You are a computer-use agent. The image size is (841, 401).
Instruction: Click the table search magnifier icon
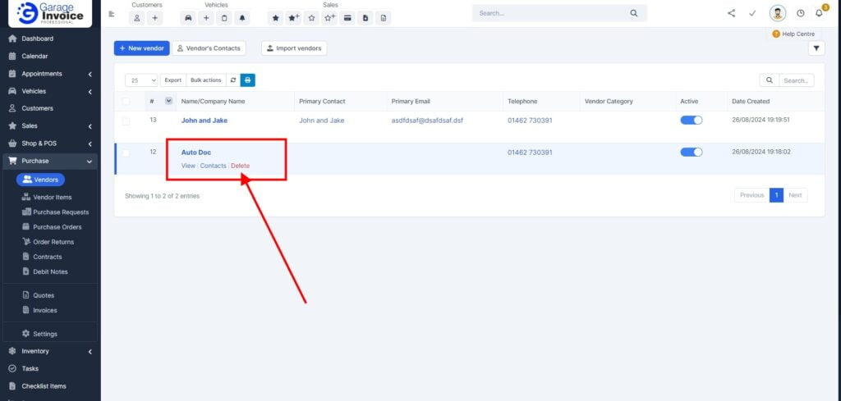pos(769,80)
